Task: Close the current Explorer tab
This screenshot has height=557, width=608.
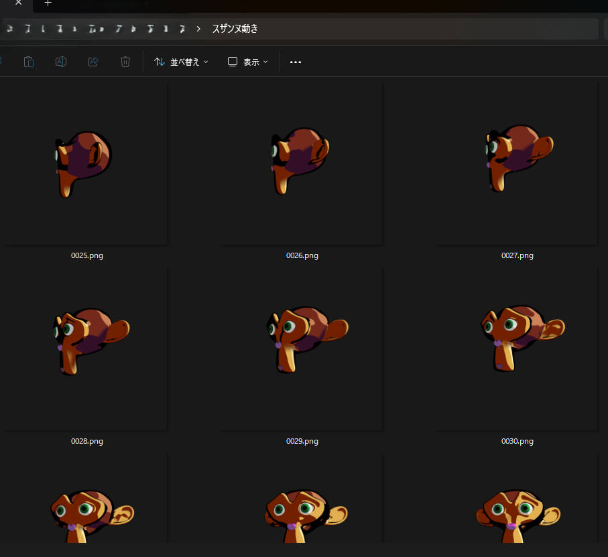Action: (19, 3)
